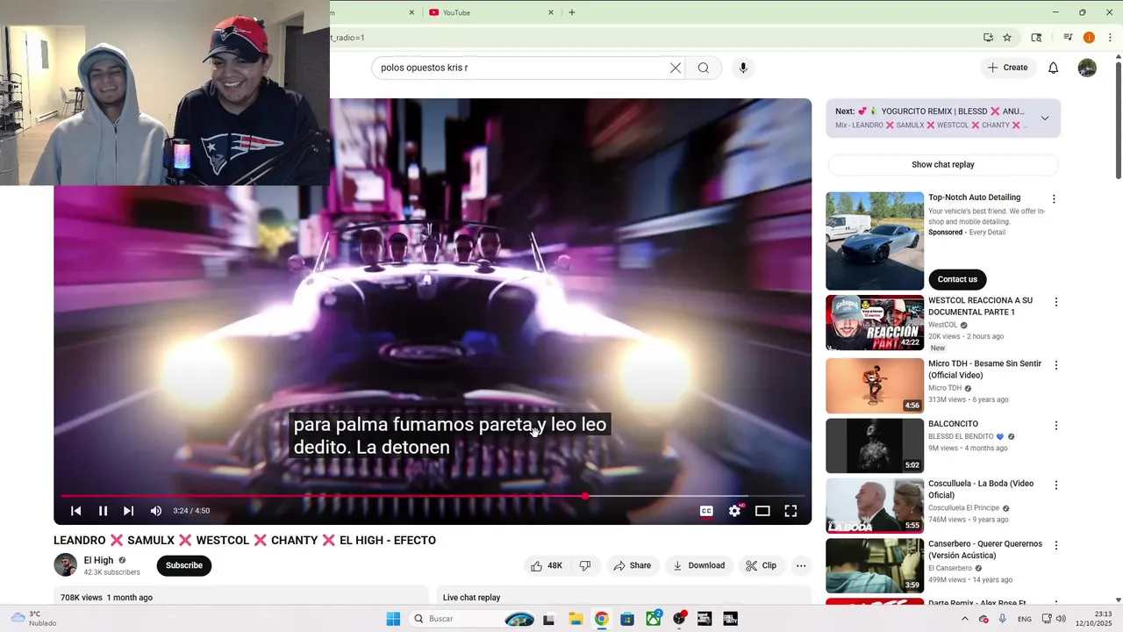Show chat replay

point(943,164)
